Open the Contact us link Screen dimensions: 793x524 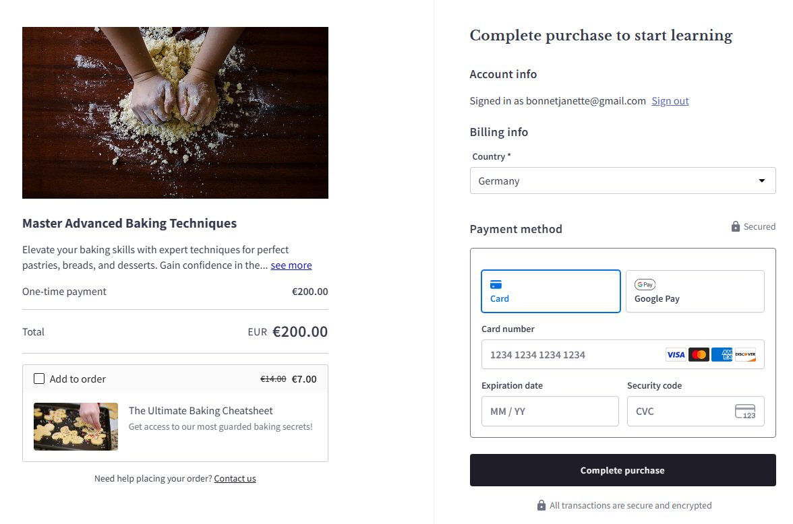tap(235, 479)
